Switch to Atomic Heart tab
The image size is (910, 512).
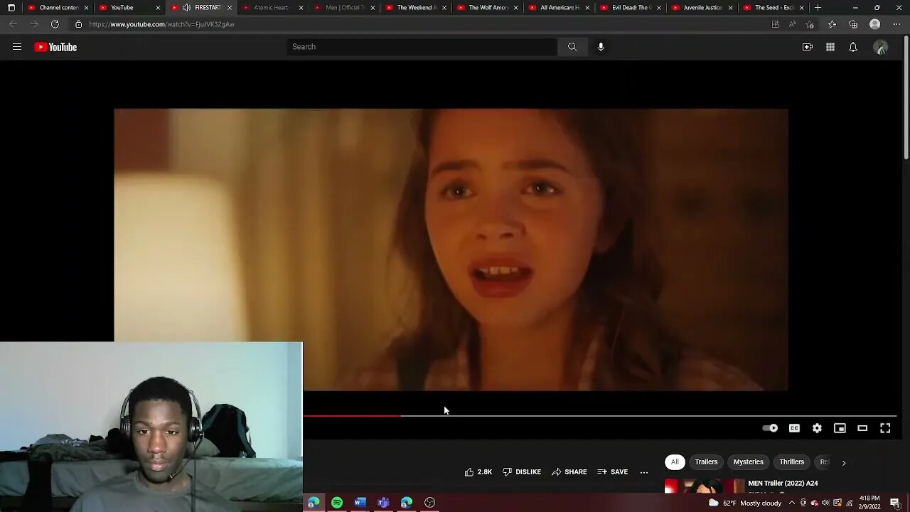point(271,8)
